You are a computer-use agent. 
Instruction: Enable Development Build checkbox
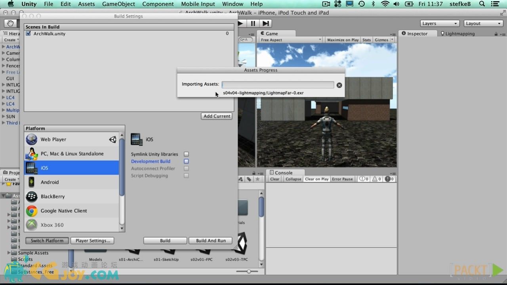[186, 161]
